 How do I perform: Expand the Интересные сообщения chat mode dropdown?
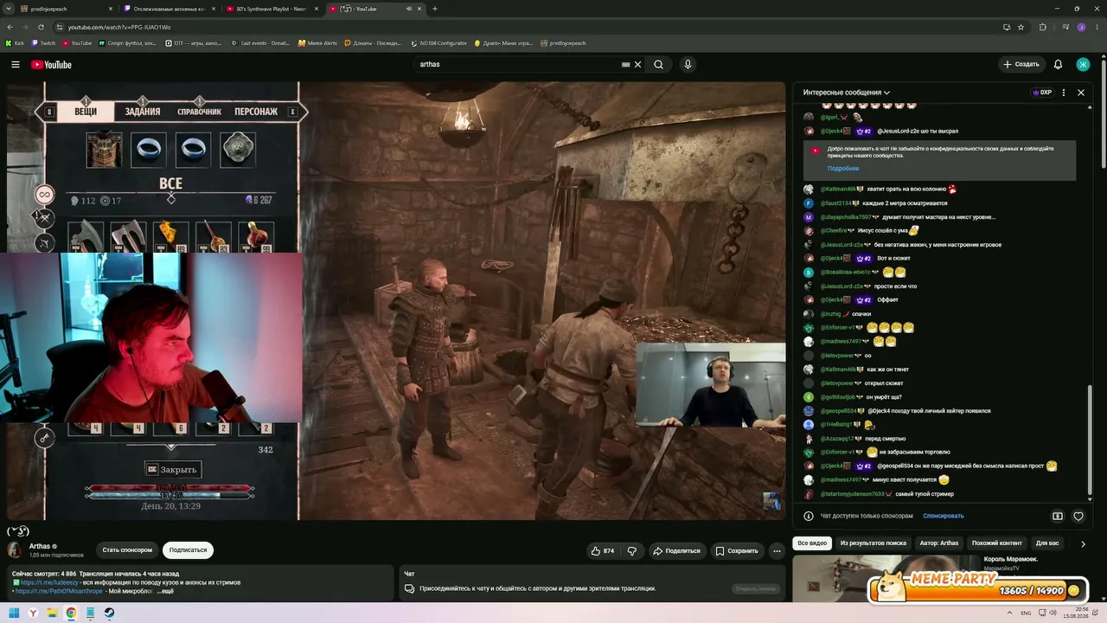[x=847, y=93]
